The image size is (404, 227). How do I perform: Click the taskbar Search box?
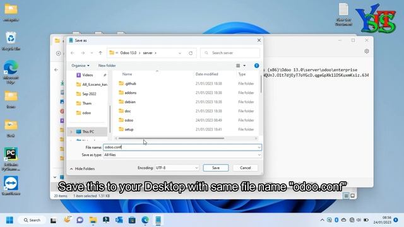[32, 220]
